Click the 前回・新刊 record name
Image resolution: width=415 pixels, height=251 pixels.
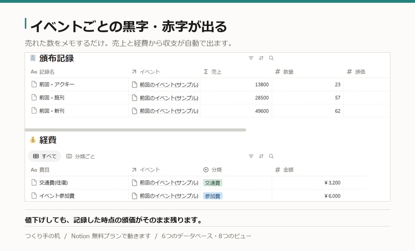click(x=52, y=111)
